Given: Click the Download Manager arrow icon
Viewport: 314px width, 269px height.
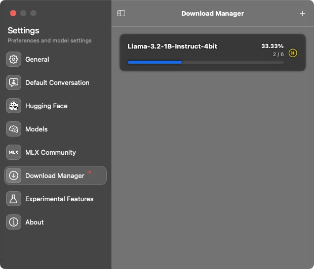Looking at the screenshot, I should click(13, 175).
